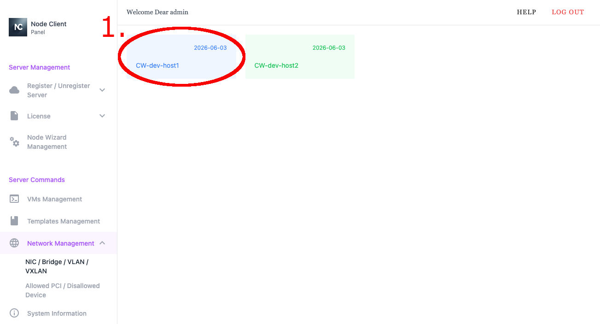Open the Node Wizard Management label
This screenshot has width=600, height=324.
click(47, 142)
